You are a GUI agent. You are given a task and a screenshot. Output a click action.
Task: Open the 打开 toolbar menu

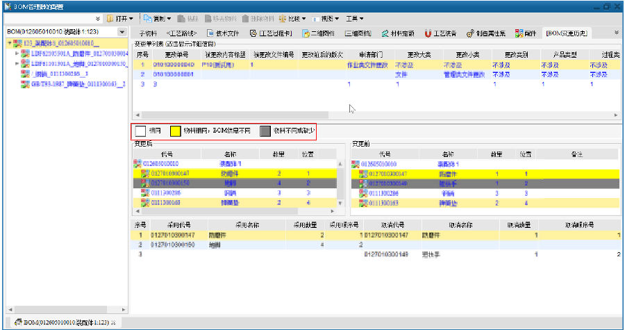tap(119, 19)
